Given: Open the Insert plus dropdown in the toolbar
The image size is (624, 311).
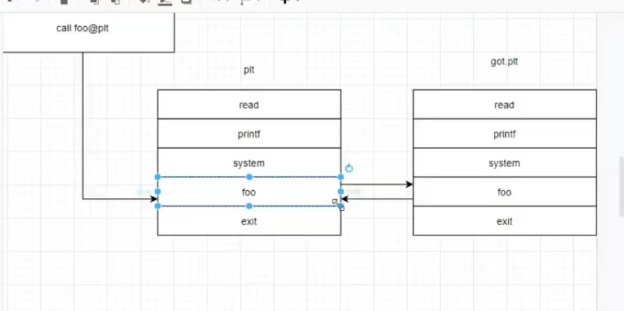Looking at the screenshot, I should (285, 2).
